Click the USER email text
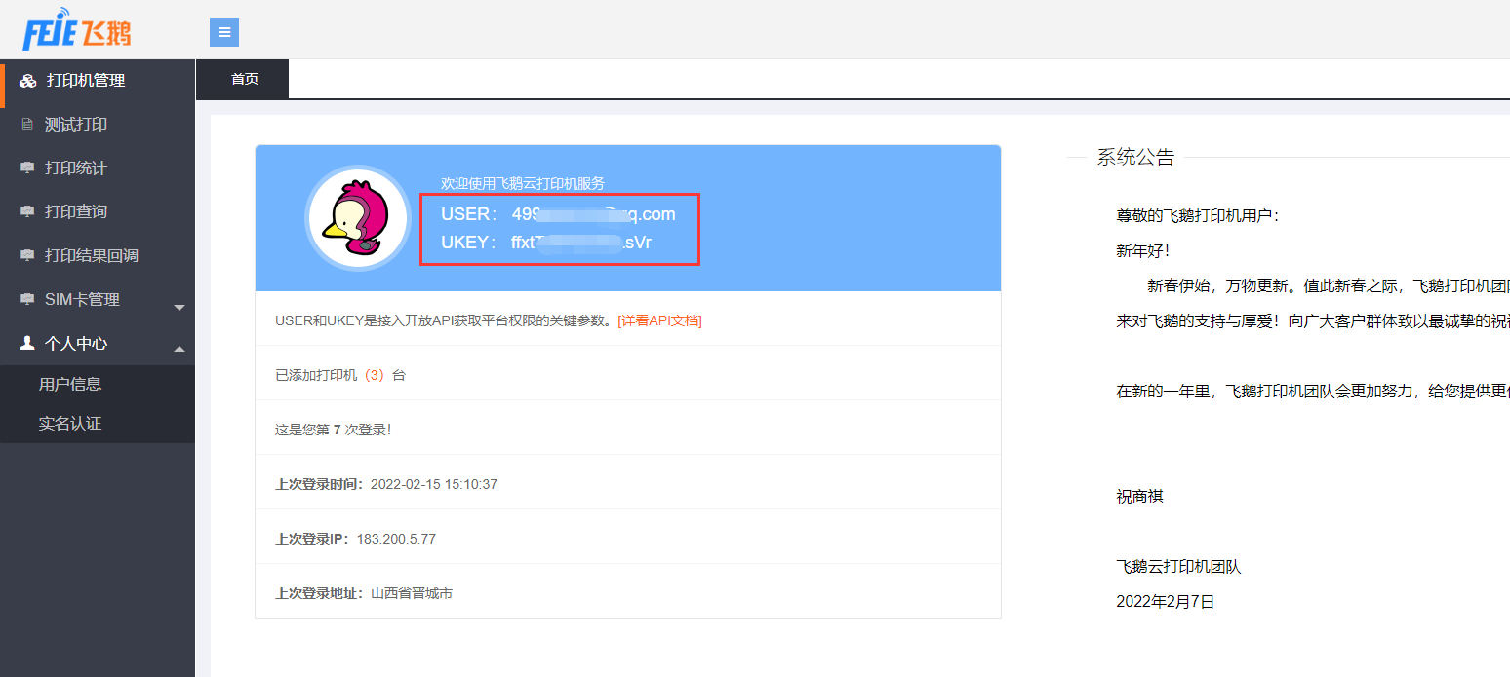The height and width of the screenshot is (677, 1510). pyautogui.click(x=593, y=214)
